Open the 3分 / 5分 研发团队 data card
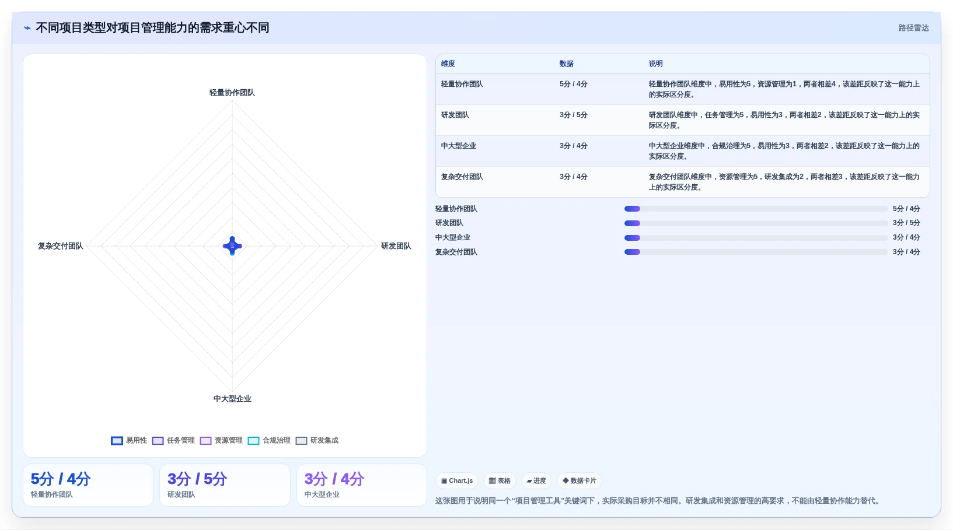 click(225, 485)
